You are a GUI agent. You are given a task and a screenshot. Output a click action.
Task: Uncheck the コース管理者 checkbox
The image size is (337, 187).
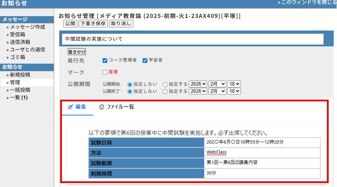click(x=105, y=60)
